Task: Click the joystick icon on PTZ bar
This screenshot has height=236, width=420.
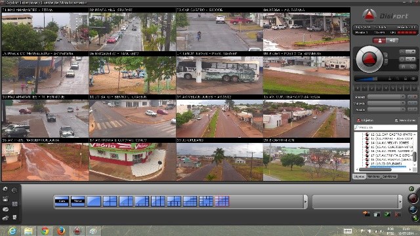Action: click(389, 79)
